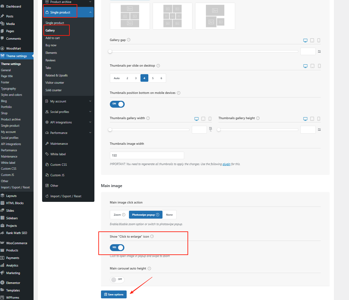The height and width of the screenshot is (300, 349).
Task: Select mobile icon for Thumbnails gallery width
Action: 210,118
